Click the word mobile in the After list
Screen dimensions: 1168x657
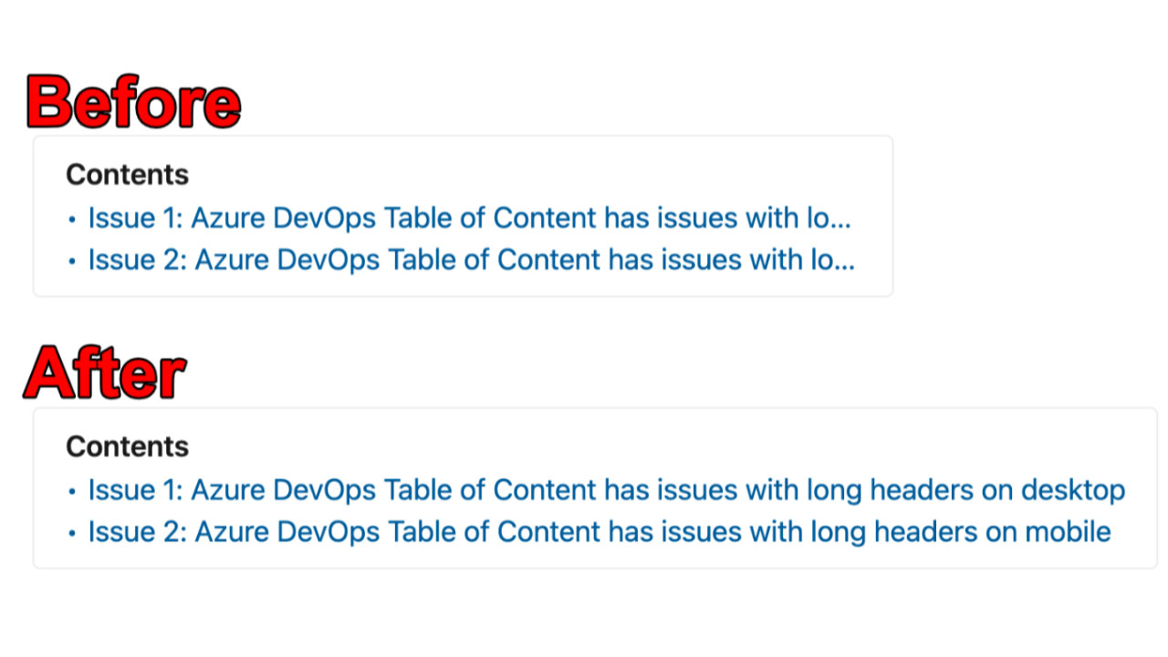(1067, 532)
